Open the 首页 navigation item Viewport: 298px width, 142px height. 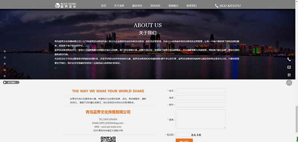(104, 6)
